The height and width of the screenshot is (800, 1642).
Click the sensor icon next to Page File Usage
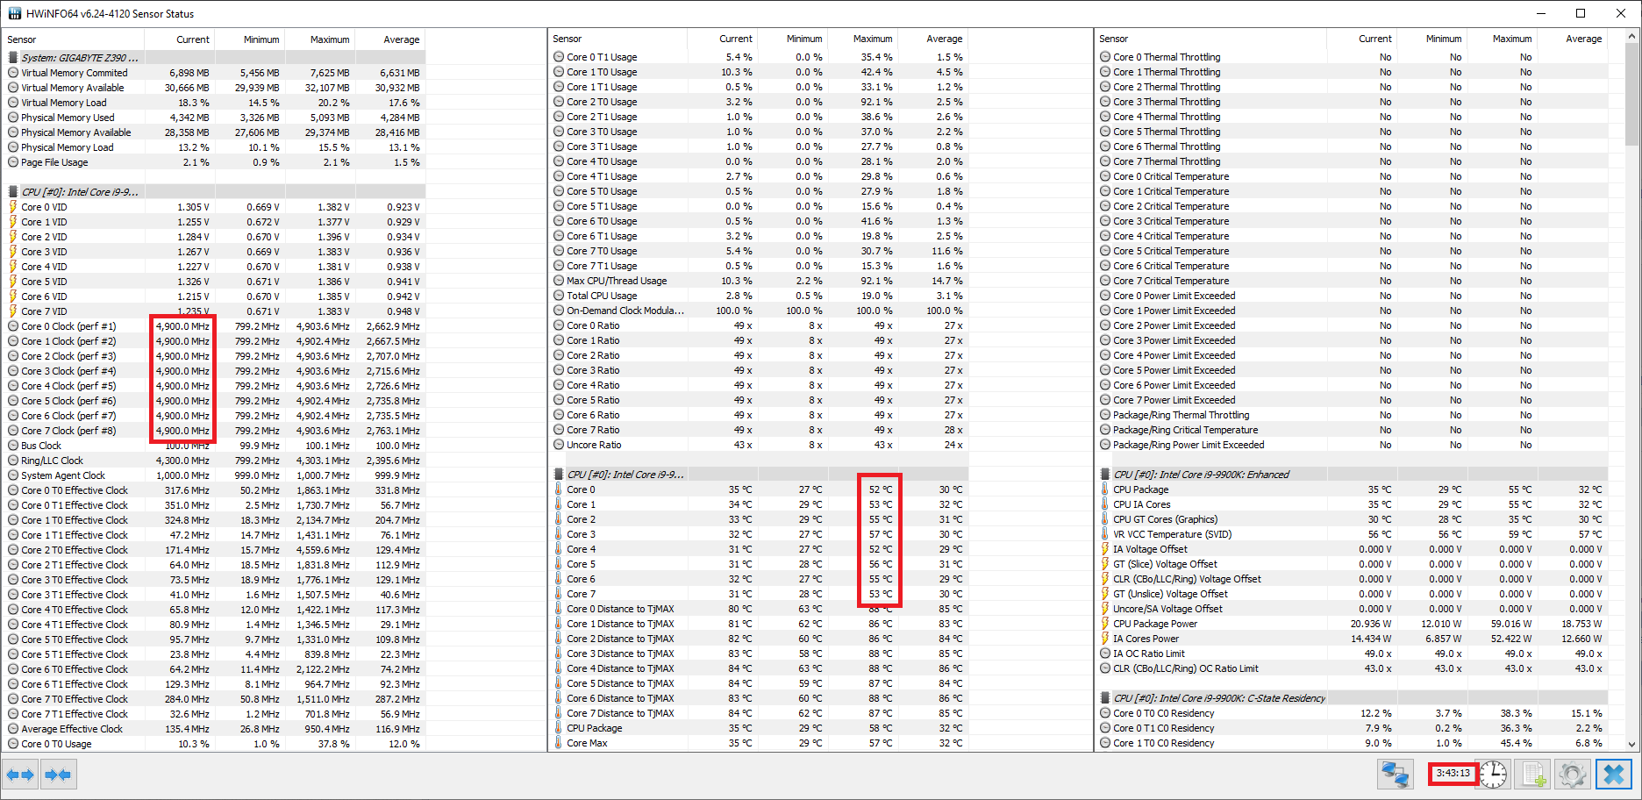13,162
